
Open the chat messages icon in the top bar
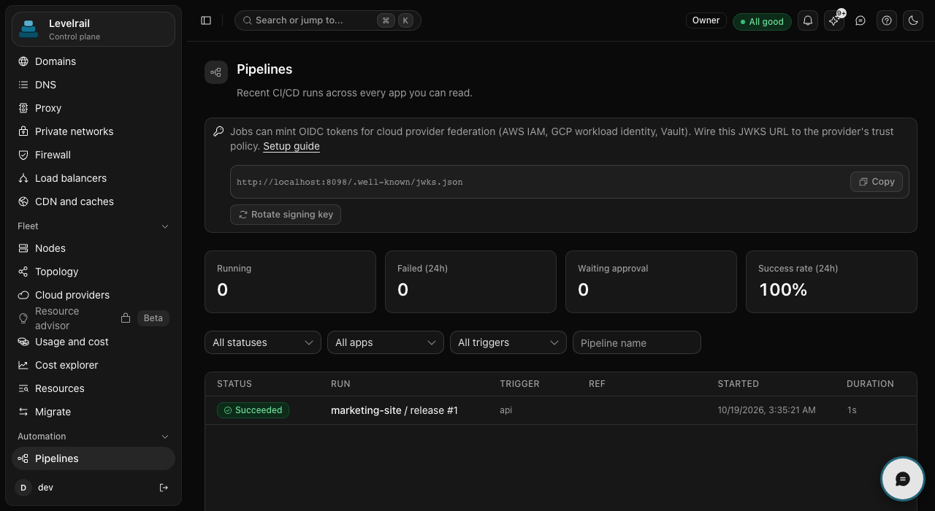coord(860,20)
